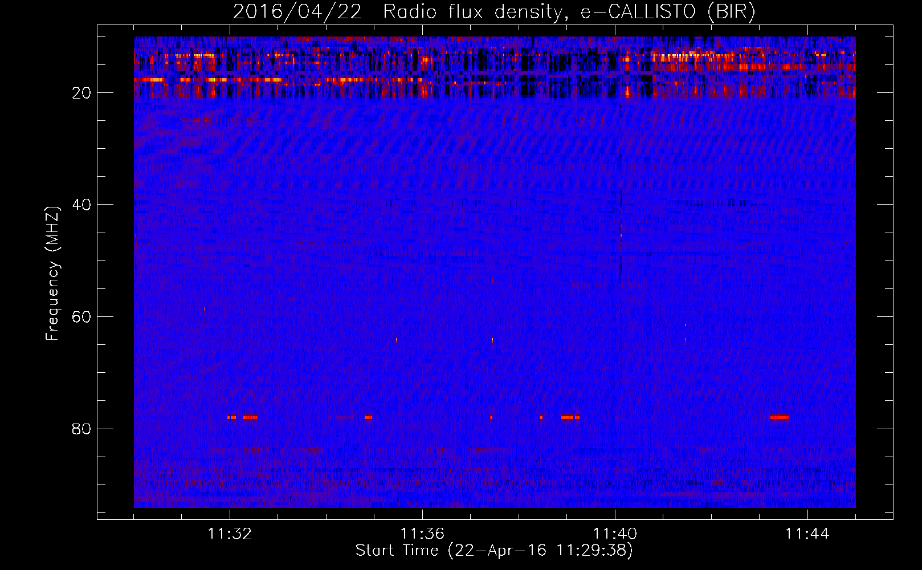
Task: Click the 11:44 time tick label
Action: [807, 534]
